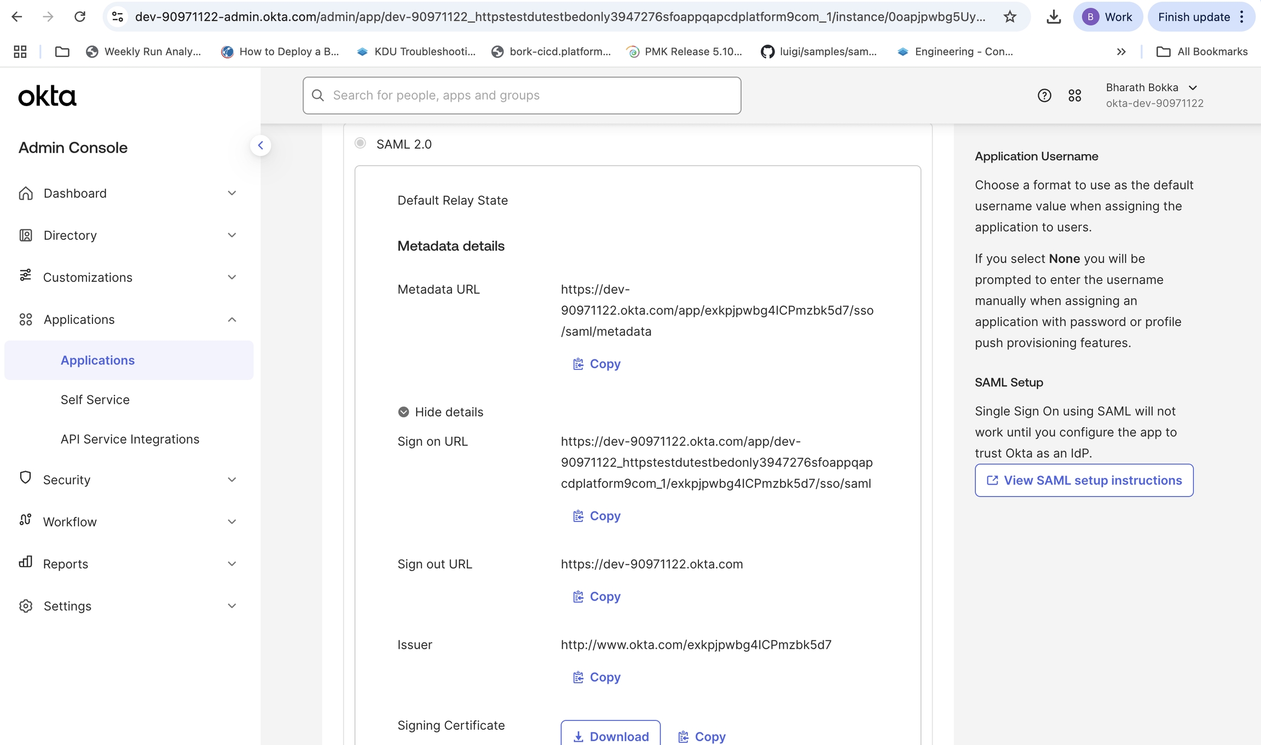Image resolution: width=1261 pixels, height=745 pixels.
Task: Copy the Issuer value
Action: (597, 677)
